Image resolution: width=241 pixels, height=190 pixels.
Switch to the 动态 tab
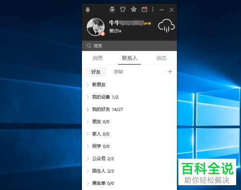(x=161, y=58)
